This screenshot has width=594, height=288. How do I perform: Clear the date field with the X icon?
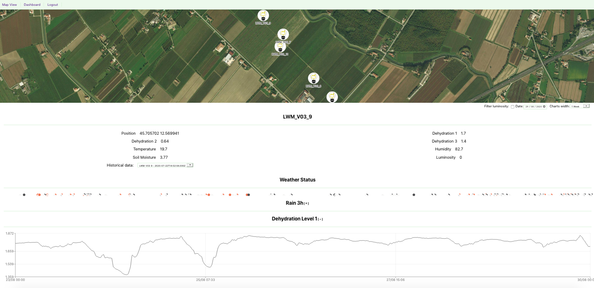[x=544, y=106]
